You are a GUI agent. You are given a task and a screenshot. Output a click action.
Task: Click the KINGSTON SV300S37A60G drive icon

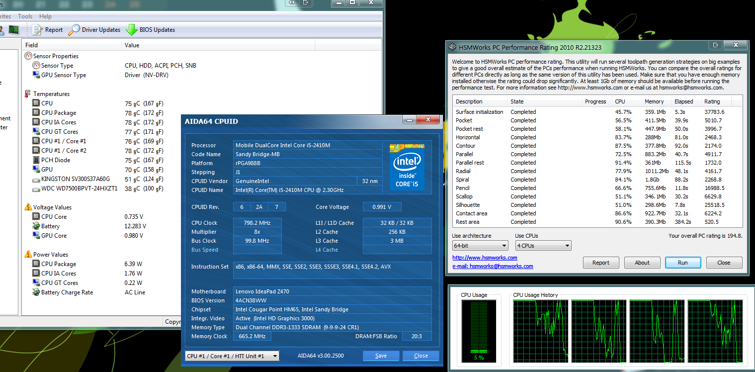coord(36,179)
